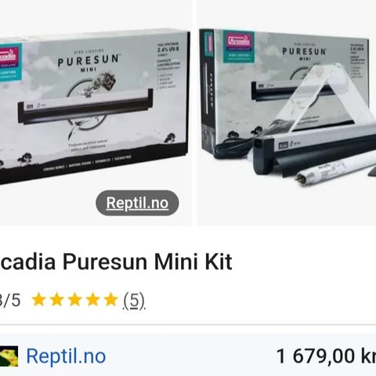Open the Reptil.no store link beside the price
376x376 pixels.
click(x=66, y=356)
